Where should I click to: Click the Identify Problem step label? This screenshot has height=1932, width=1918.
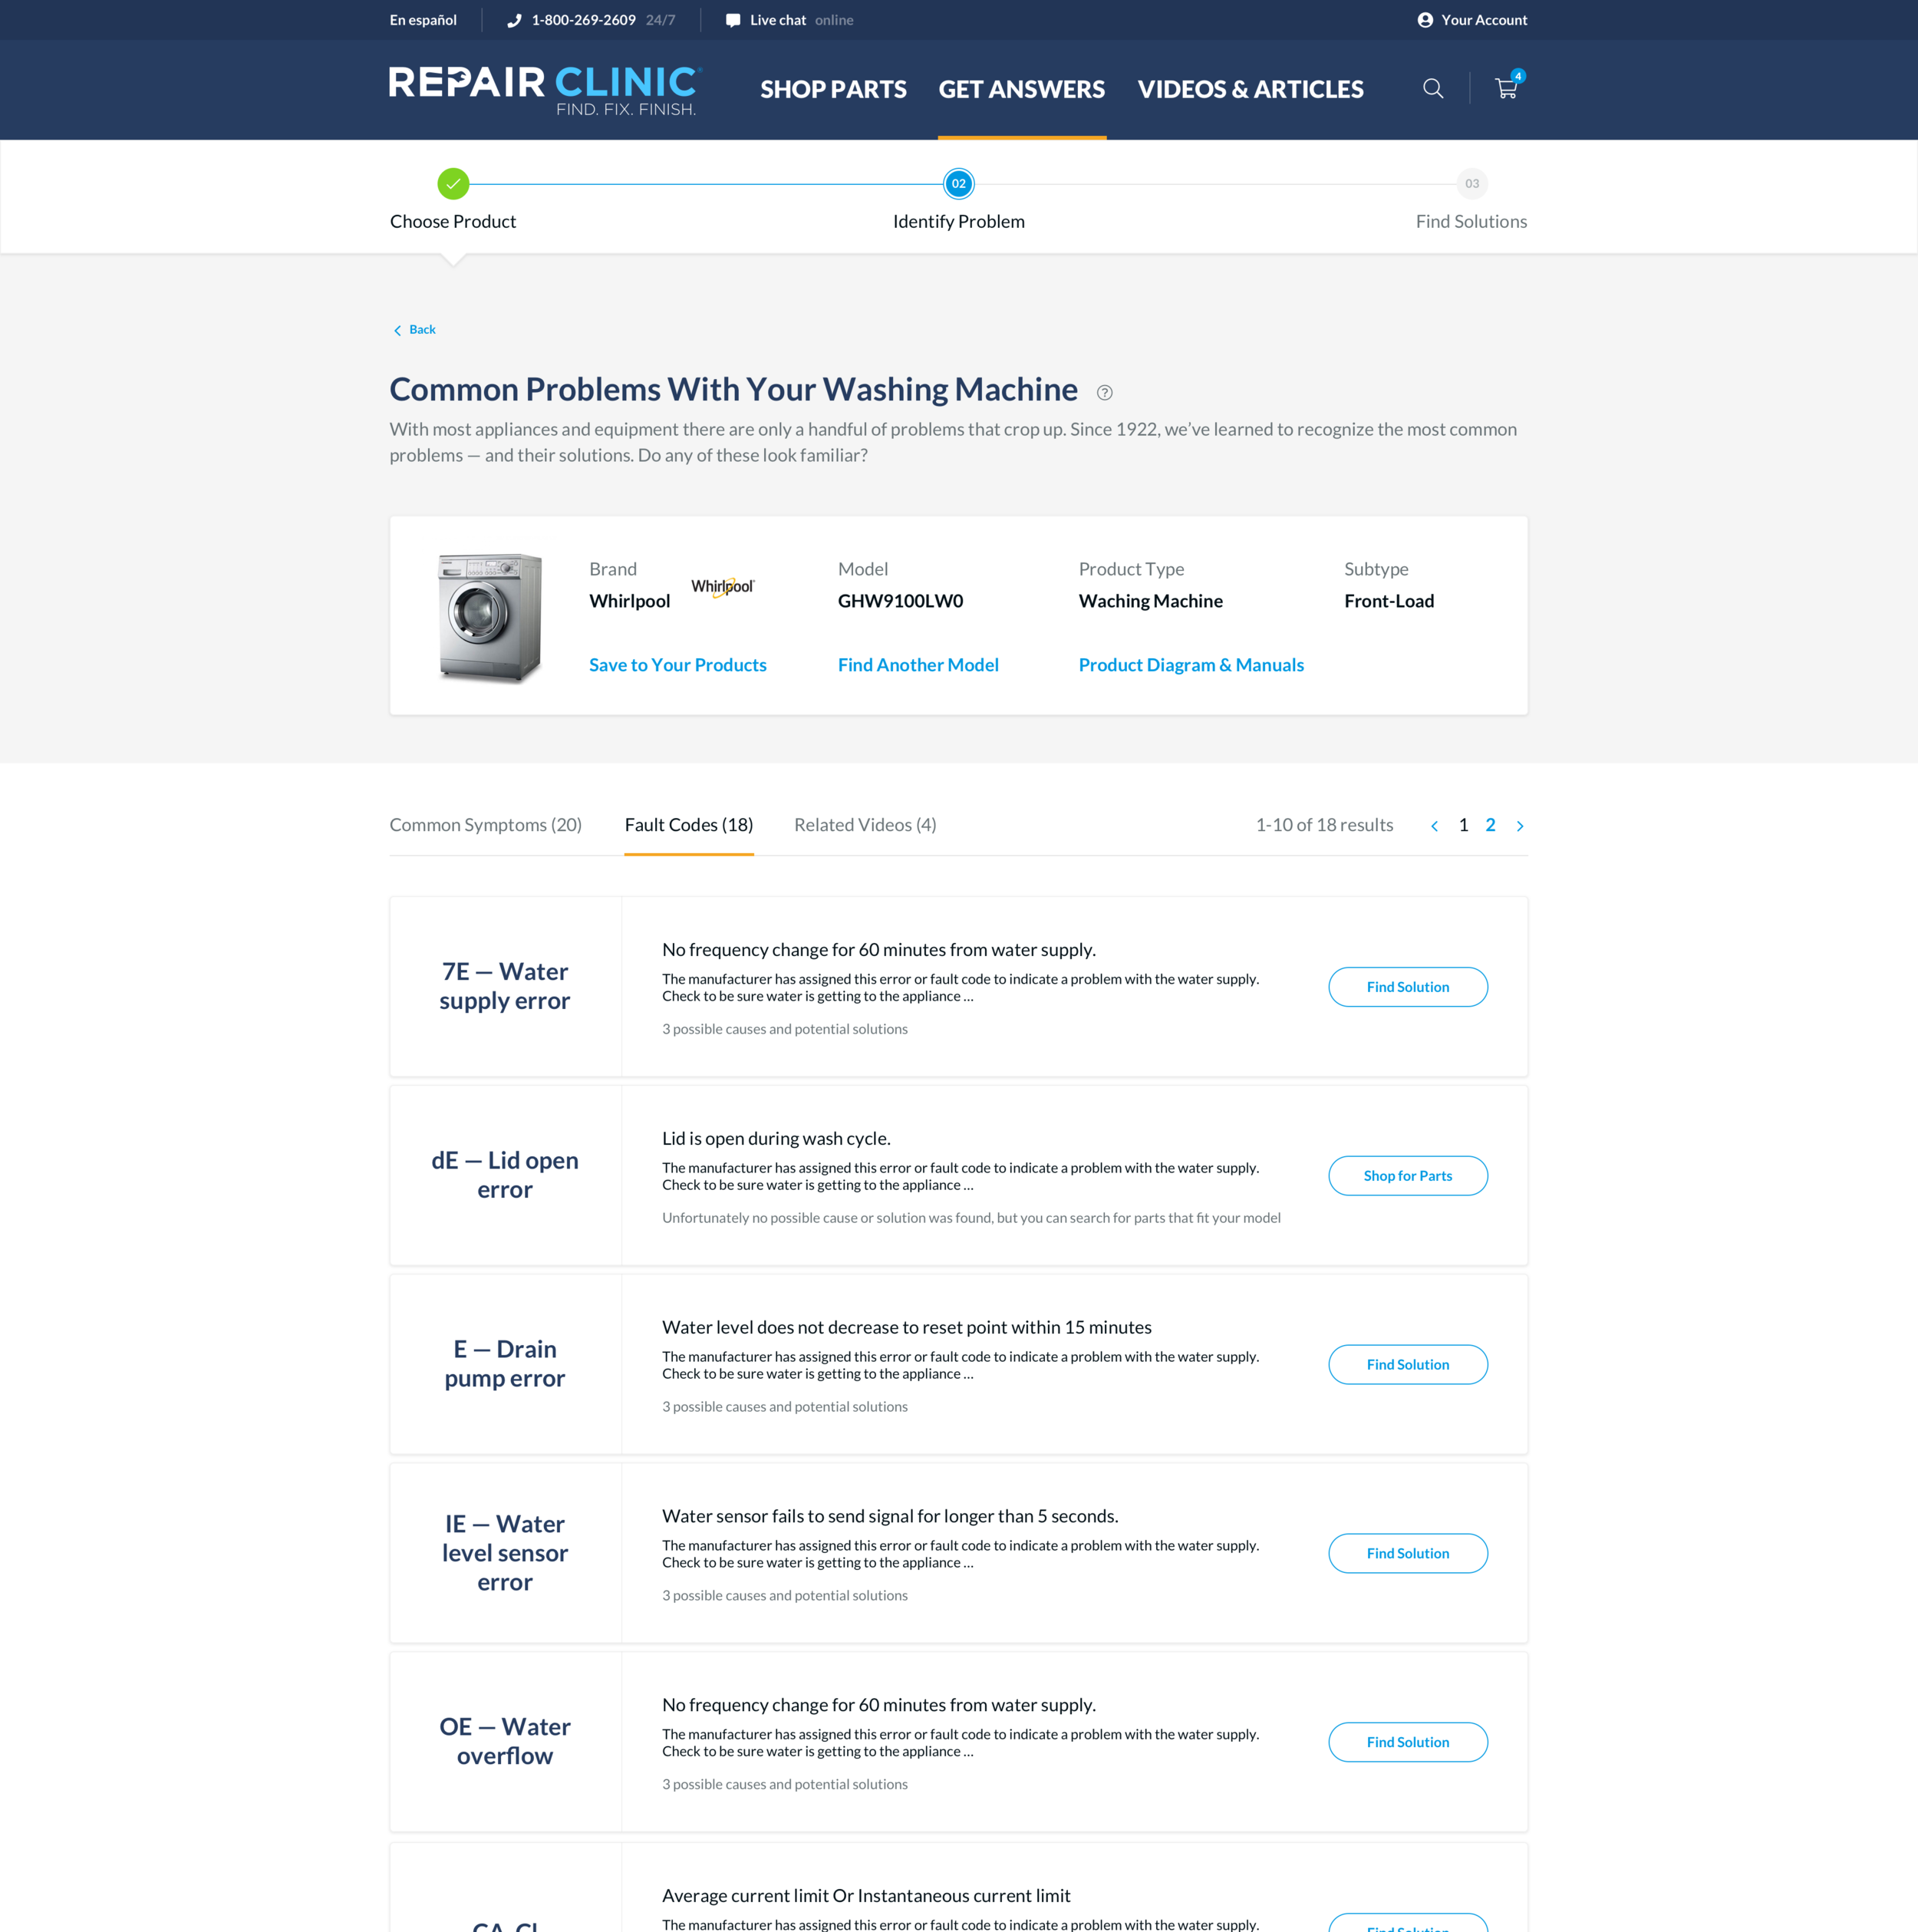click(958, 222)
